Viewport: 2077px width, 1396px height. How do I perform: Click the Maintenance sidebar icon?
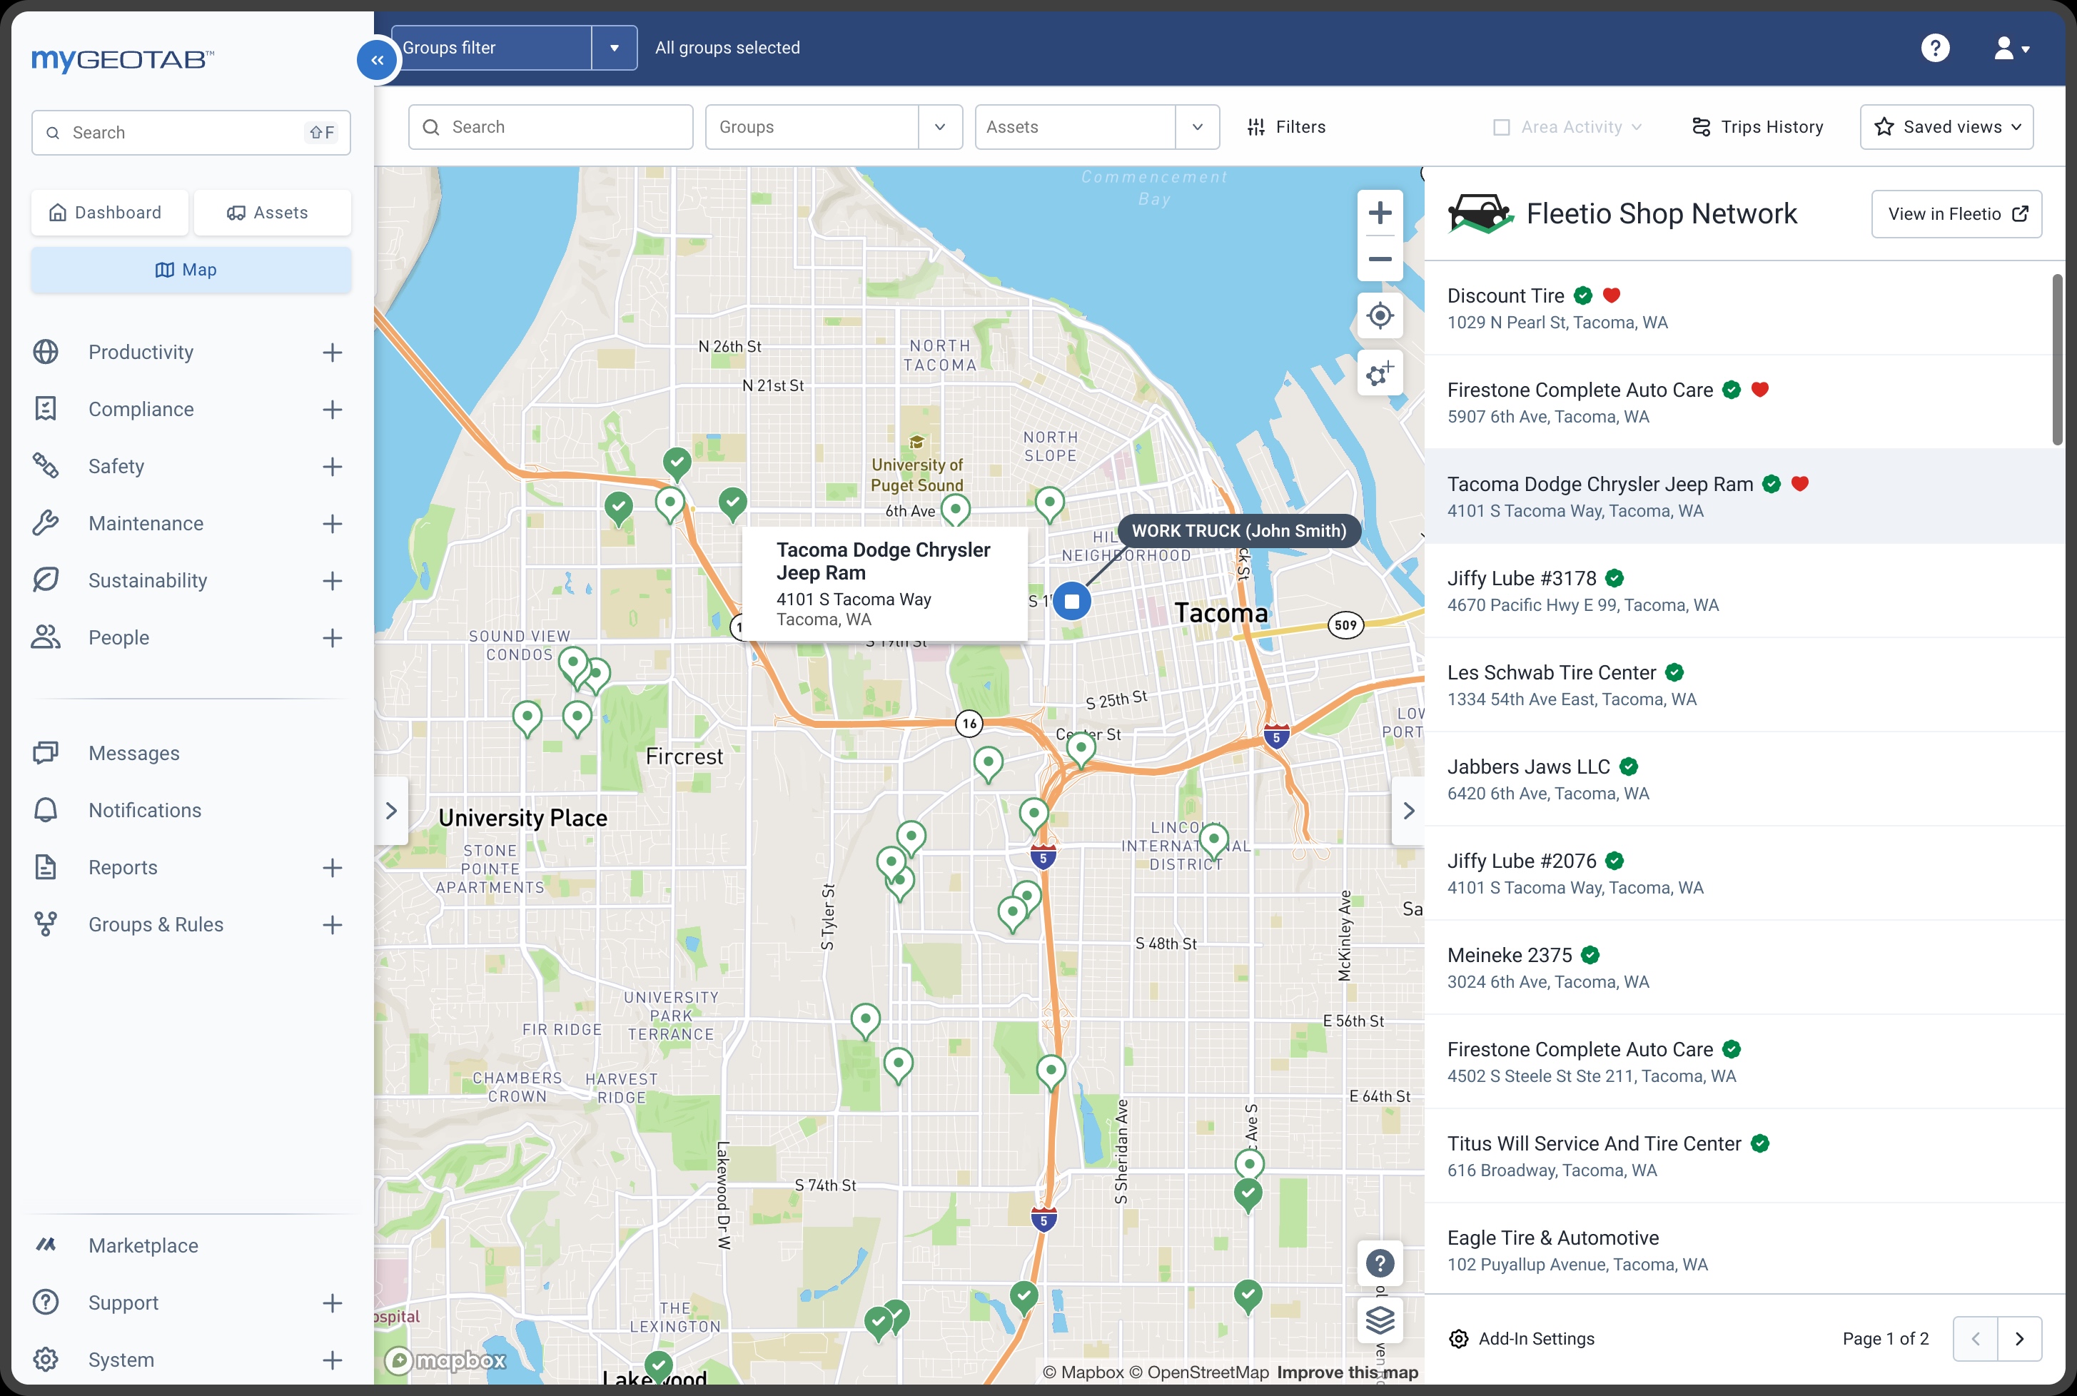45,522
